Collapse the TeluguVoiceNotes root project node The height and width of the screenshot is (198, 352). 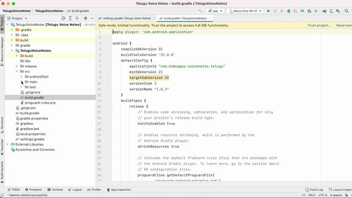click(x=7, y=24)
